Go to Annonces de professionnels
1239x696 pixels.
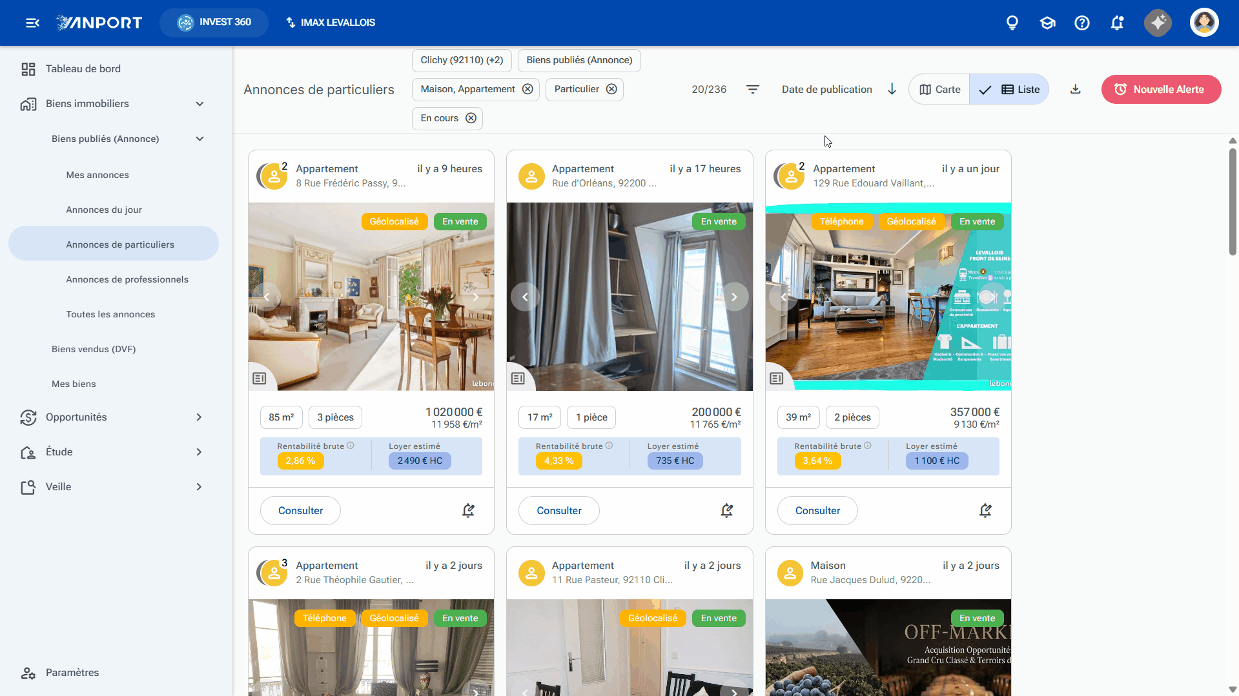coord(127,279)
